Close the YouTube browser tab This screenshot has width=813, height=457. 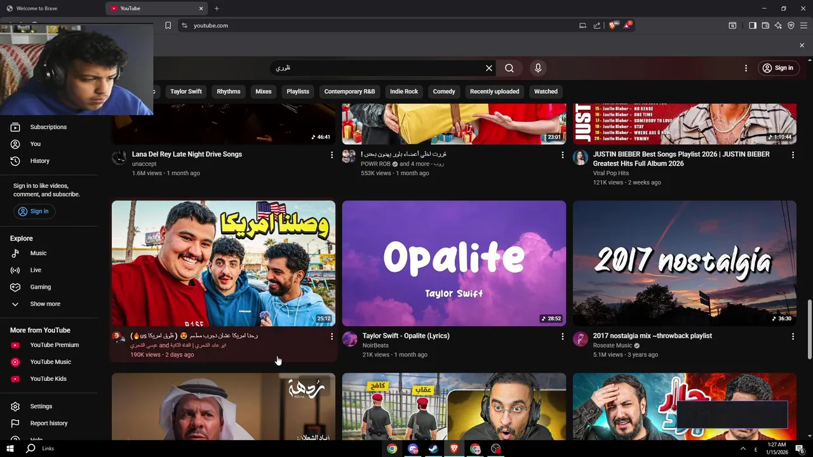point(201,8)
